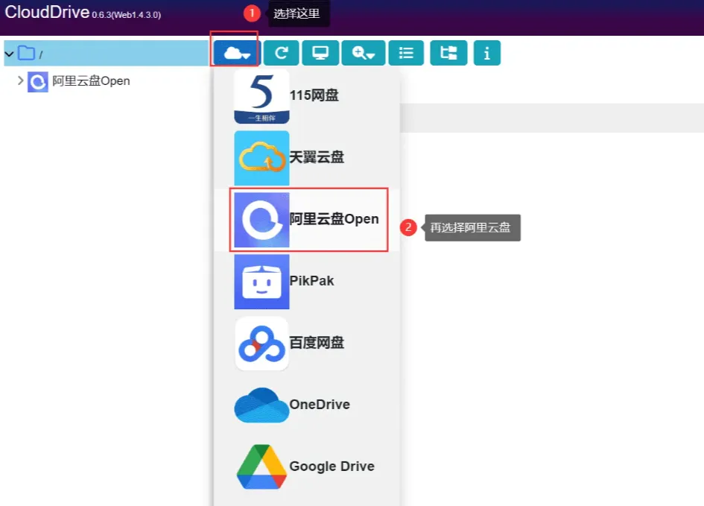
Task: Click the PikPak robot logo icon
Action: pos(261,282)
